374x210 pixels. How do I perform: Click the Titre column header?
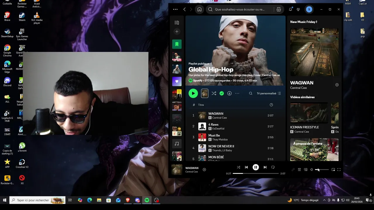pos(201,105)
